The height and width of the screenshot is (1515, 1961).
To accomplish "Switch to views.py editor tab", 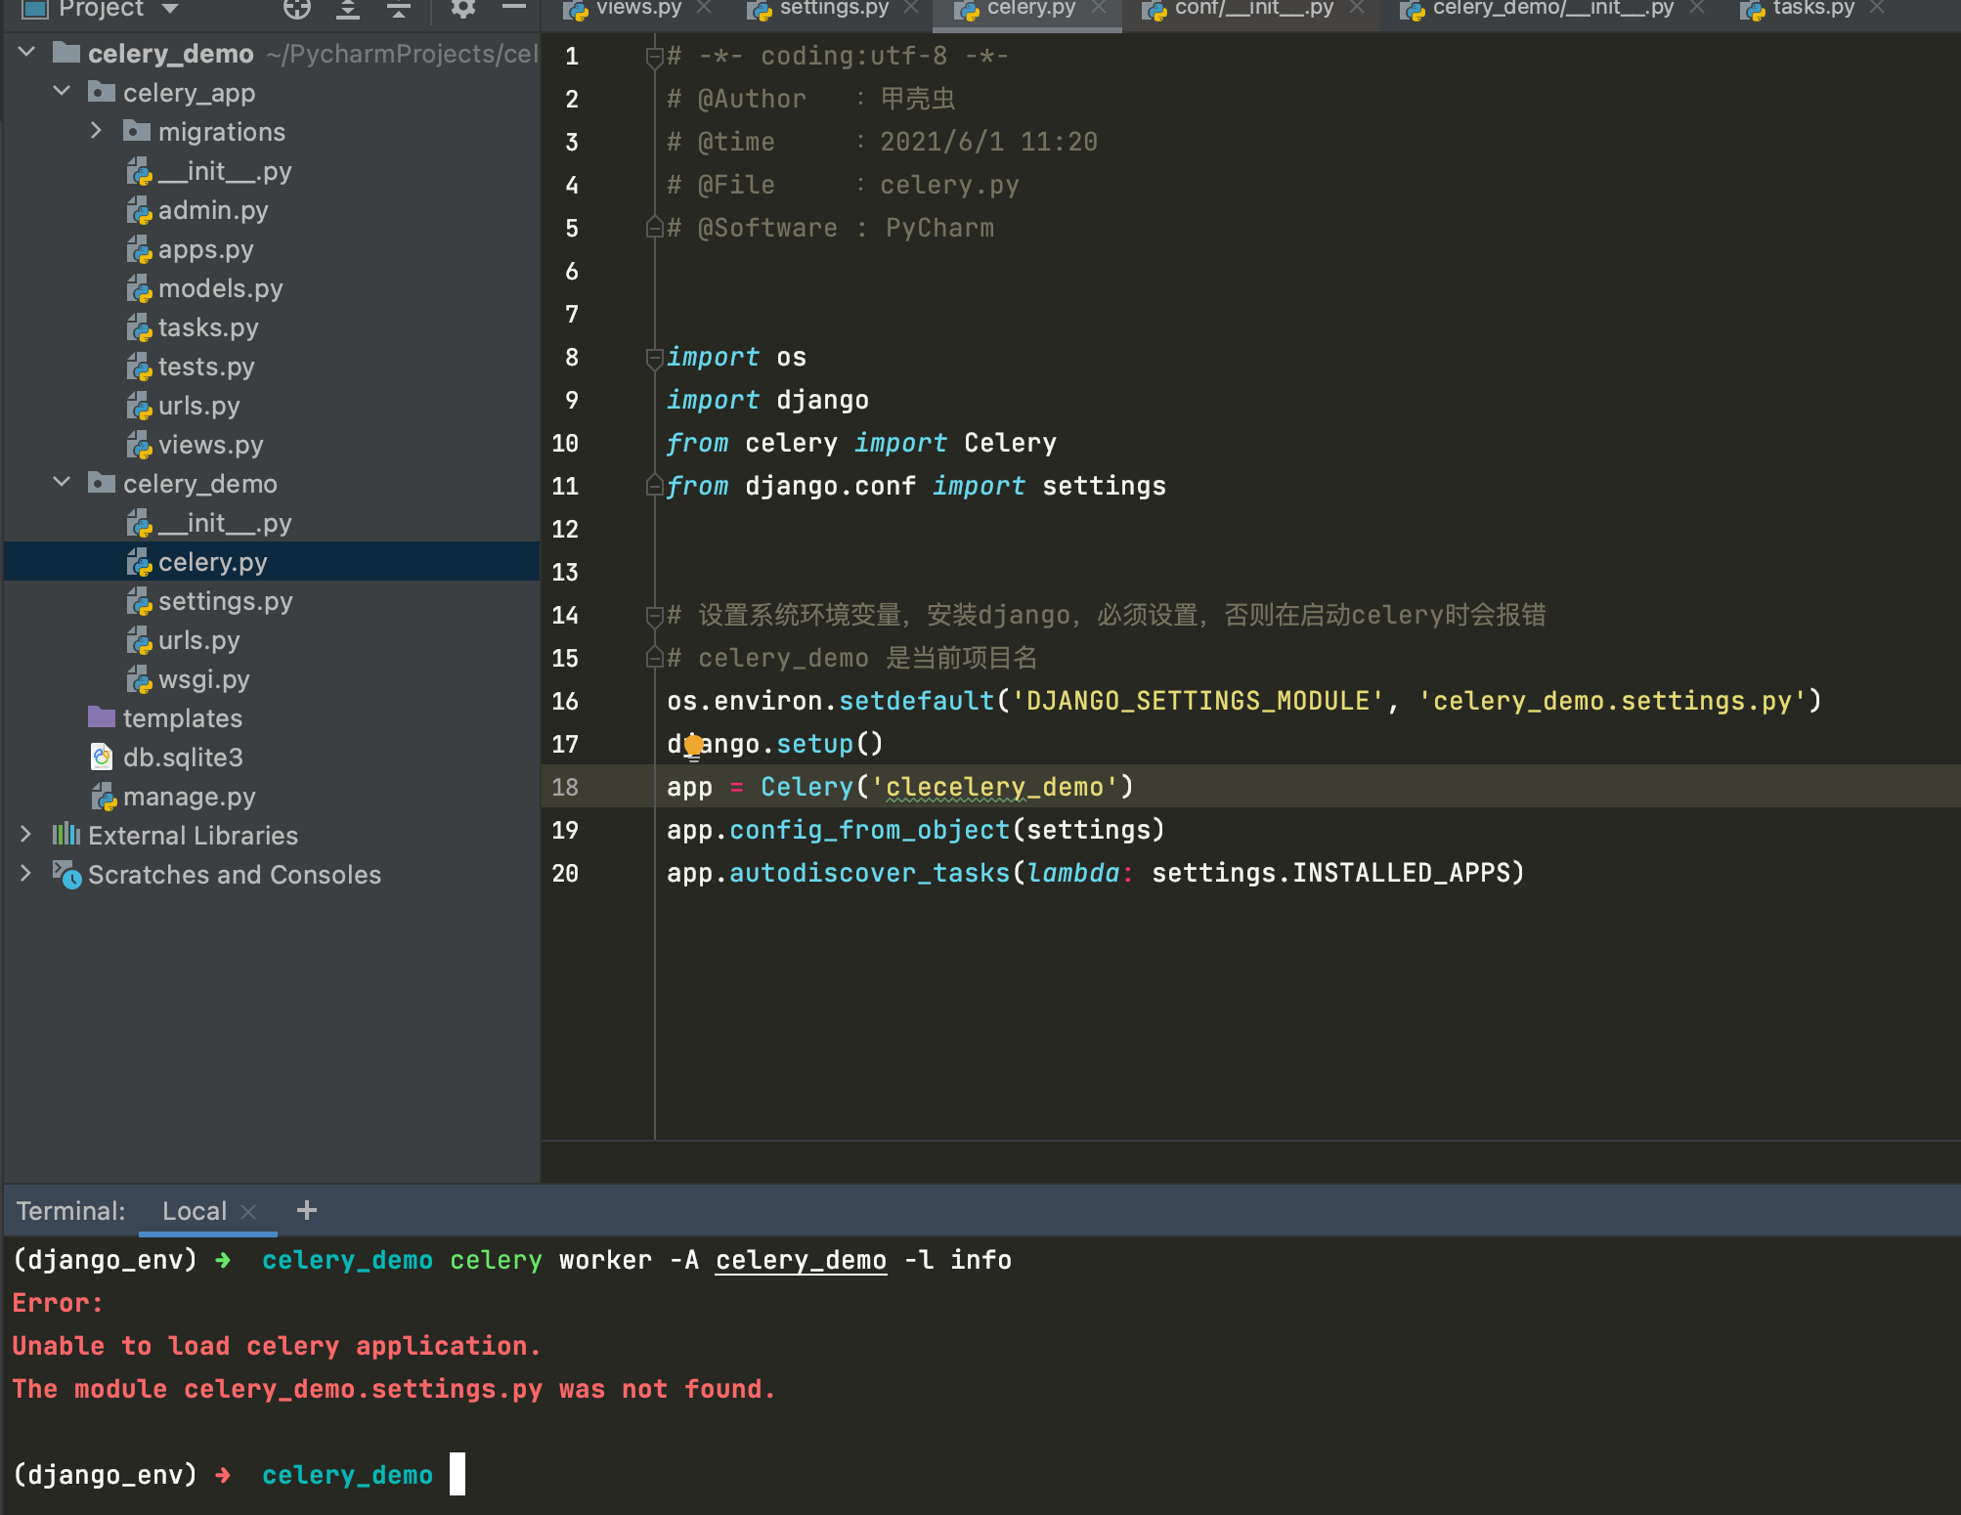I will (x=637, y=9).
